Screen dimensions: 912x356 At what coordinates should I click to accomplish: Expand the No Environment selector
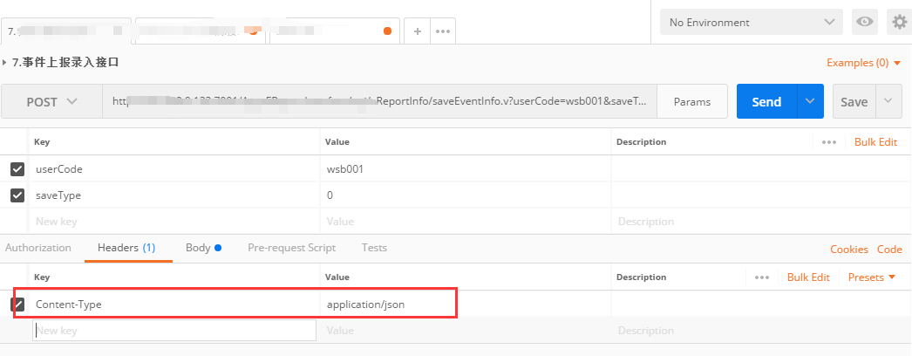point(751,22)
